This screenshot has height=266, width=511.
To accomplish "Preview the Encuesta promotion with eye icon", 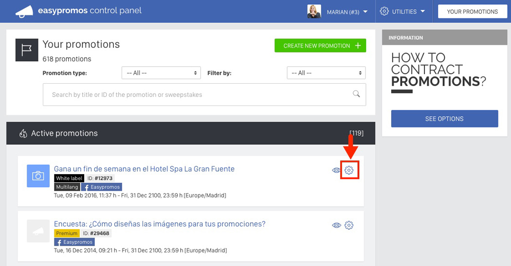I will [x=336, y=225].
